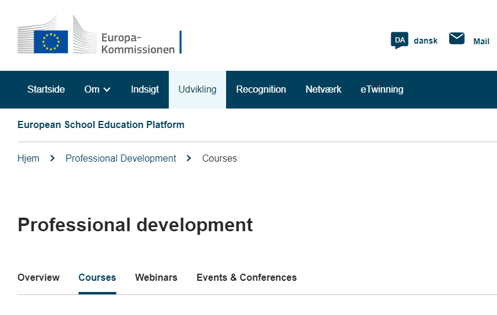
Task: Go to Hjem breadcrumb link
Action: (x=28, y=158)
